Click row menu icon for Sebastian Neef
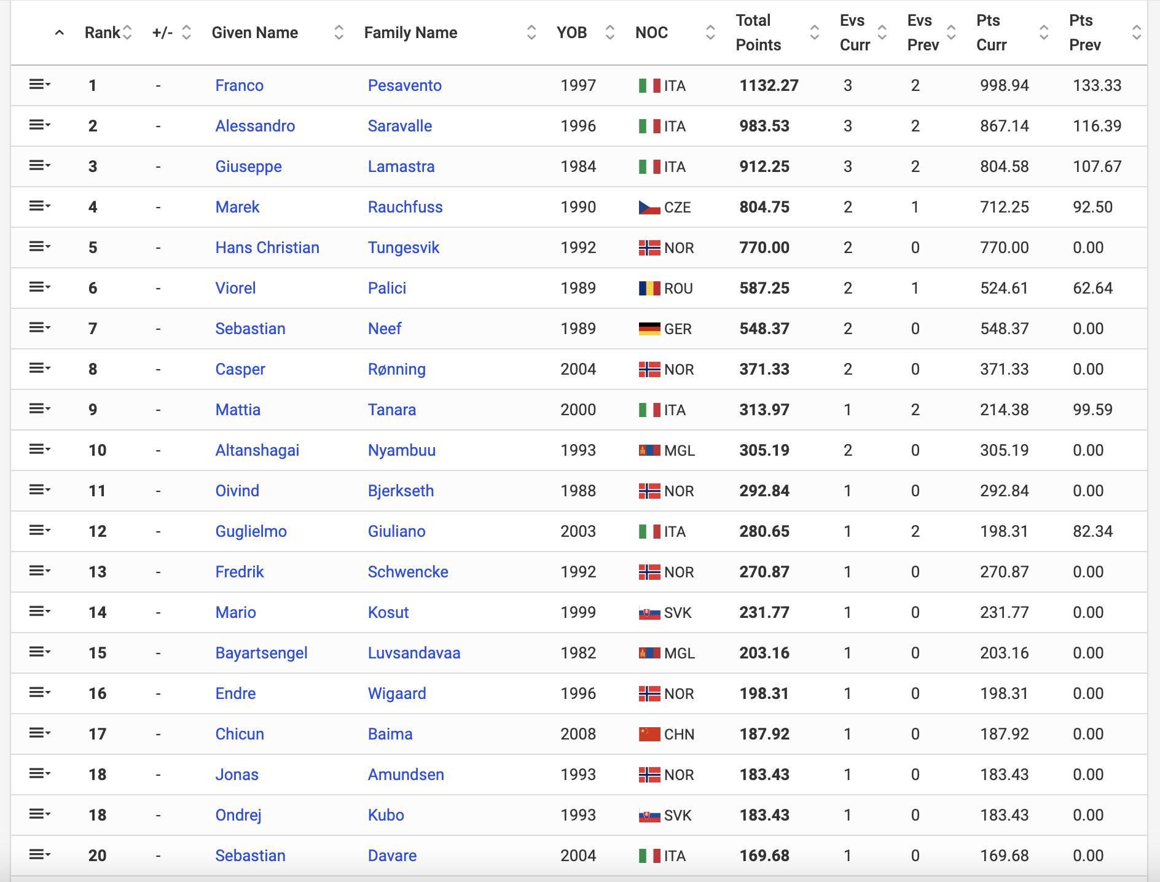Screen dimensions: 1160x882 (x=39, y=328)
